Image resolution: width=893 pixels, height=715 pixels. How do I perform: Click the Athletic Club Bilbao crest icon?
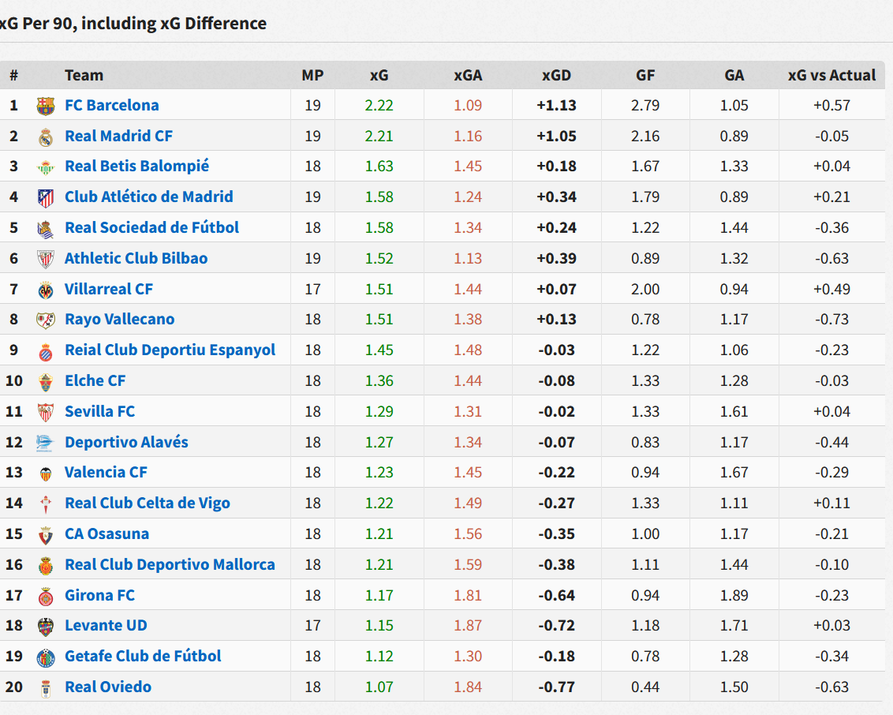[x=46, y=259]
